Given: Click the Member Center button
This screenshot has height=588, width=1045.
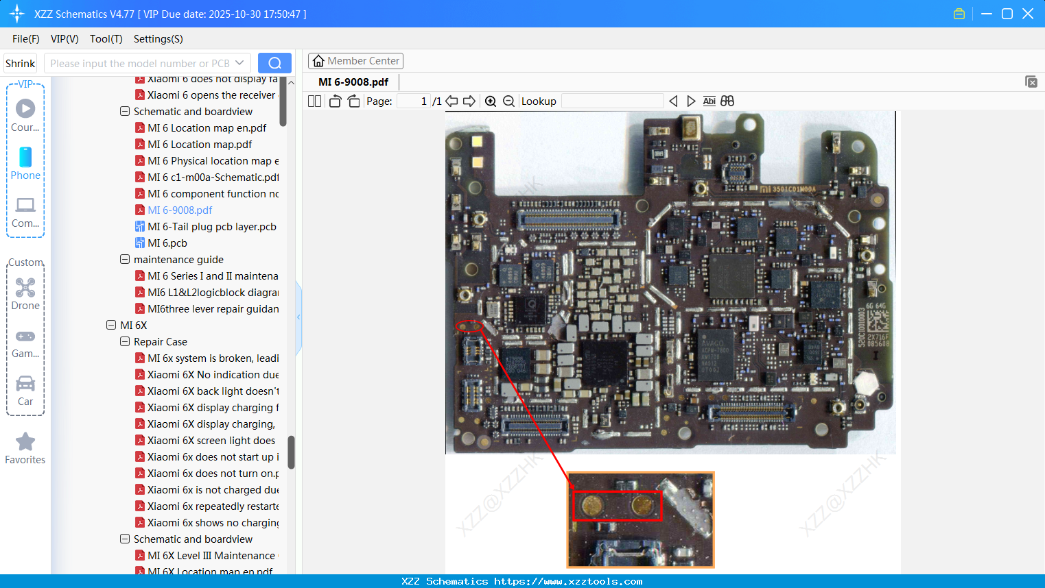Looking at the screenshot, I should (x=355, y=61).
